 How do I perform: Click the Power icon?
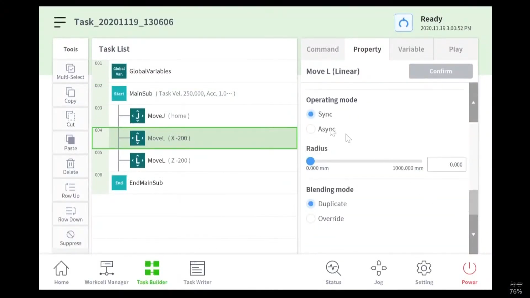469,268
